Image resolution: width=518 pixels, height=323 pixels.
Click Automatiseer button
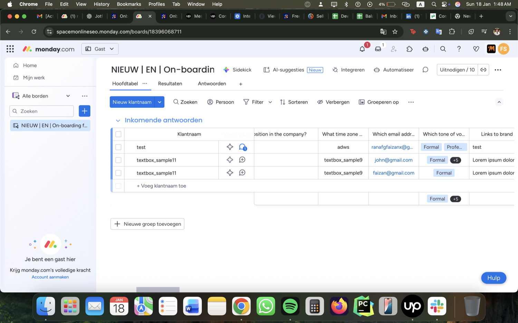394,70
